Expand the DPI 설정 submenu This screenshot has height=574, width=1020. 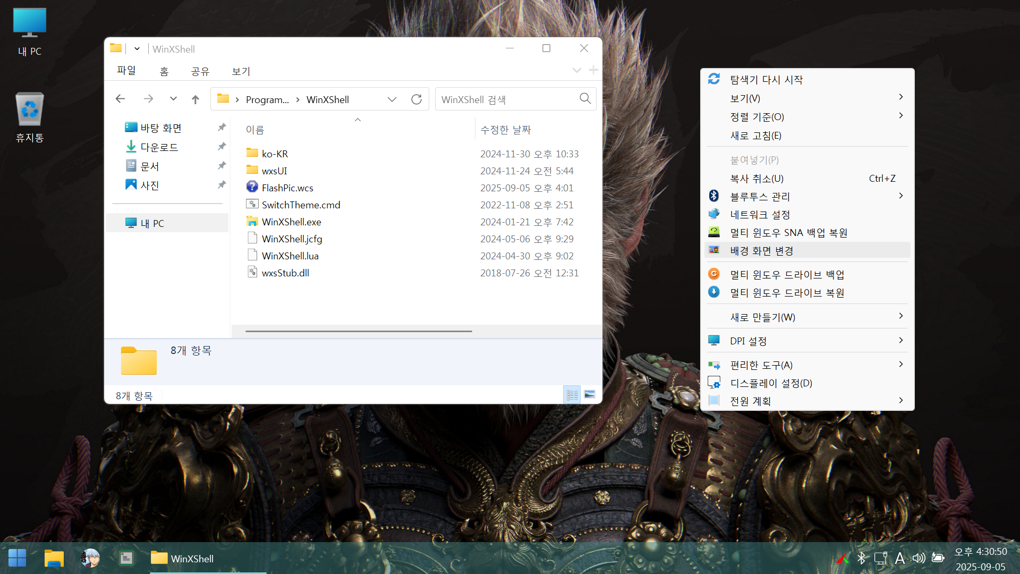click(900, 341)
